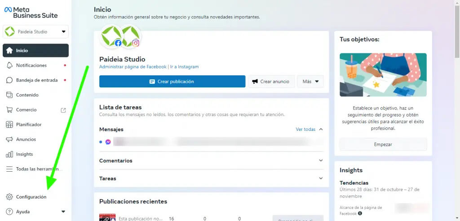Click the Empezar button

click(x=383, y=144)
